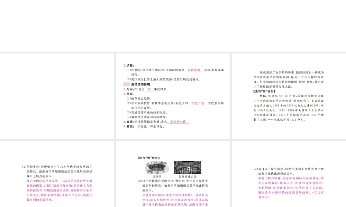Screen dimensions: 346x207
Task: Click the line '3.表现:经济持续稳定发展'
Action: (157, 122)
